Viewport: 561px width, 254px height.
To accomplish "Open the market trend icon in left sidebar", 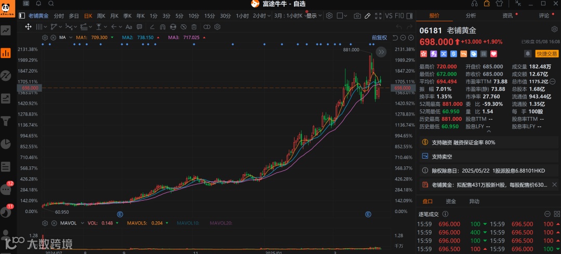I will 6,31.
